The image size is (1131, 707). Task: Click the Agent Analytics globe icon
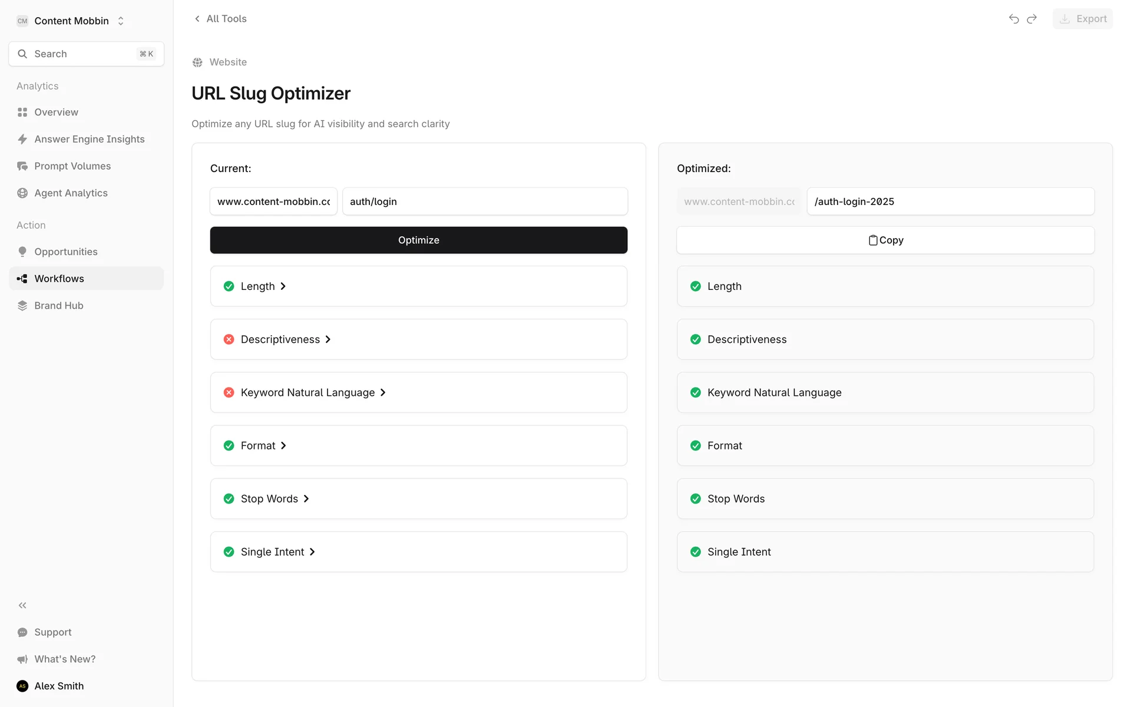click(x=22, y=193)
